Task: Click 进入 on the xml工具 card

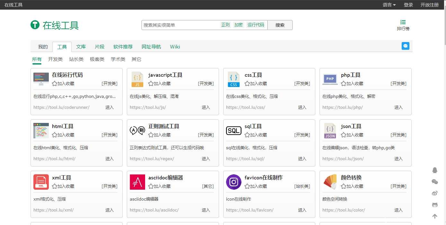Action: (x=109, y=210)
